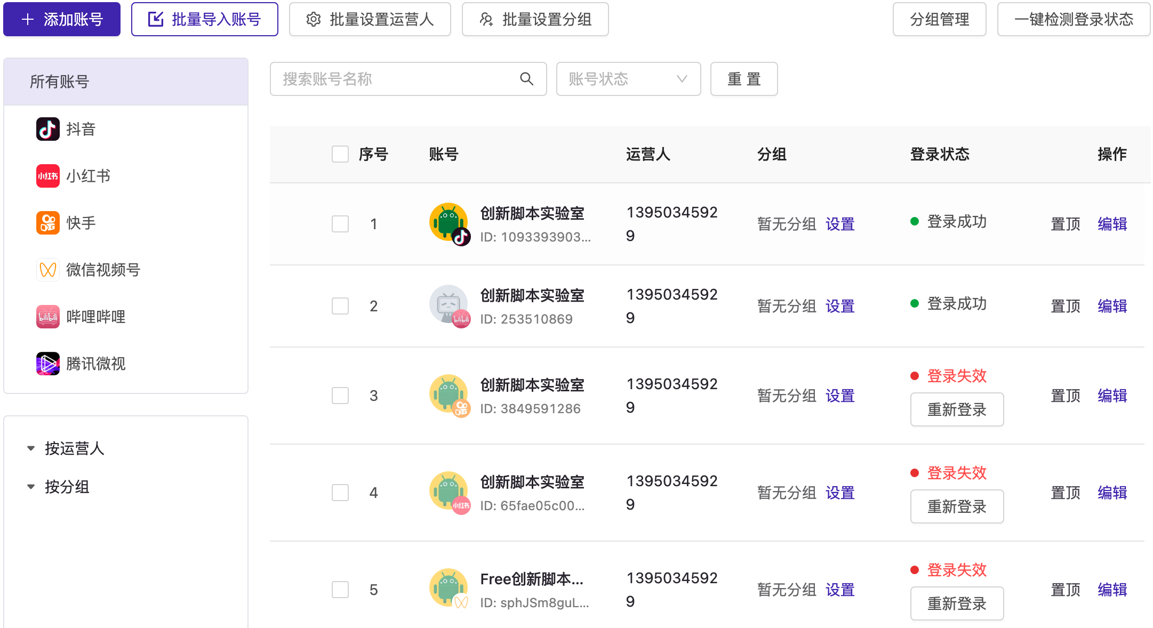Click 重新登录 for account row 3
This screenshot has width=1153, height=628.
click(957, 409)
